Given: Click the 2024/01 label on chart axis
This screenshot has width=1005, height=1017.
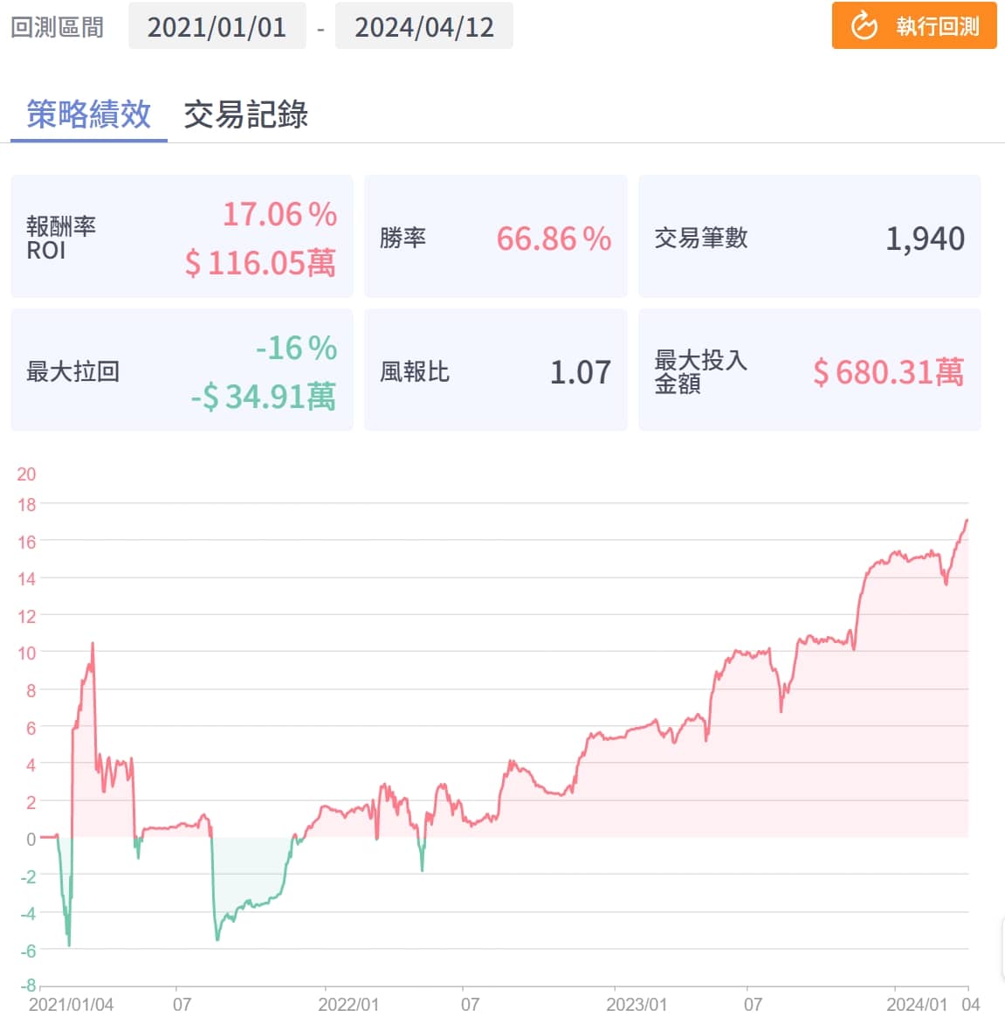Looking at the screenshot, I should pyautogui.click(x=917, y=1004).
